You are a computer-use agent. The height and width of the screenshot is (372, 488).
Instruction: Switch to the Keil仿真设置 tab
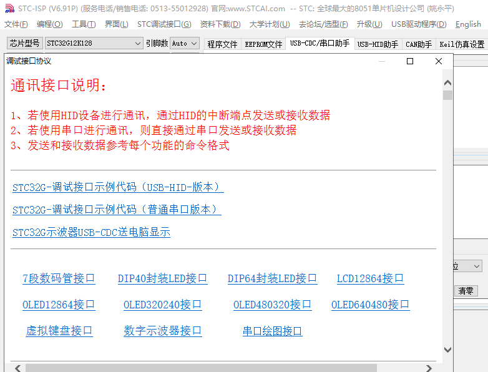pyautogui.click(x=462, y=44)
